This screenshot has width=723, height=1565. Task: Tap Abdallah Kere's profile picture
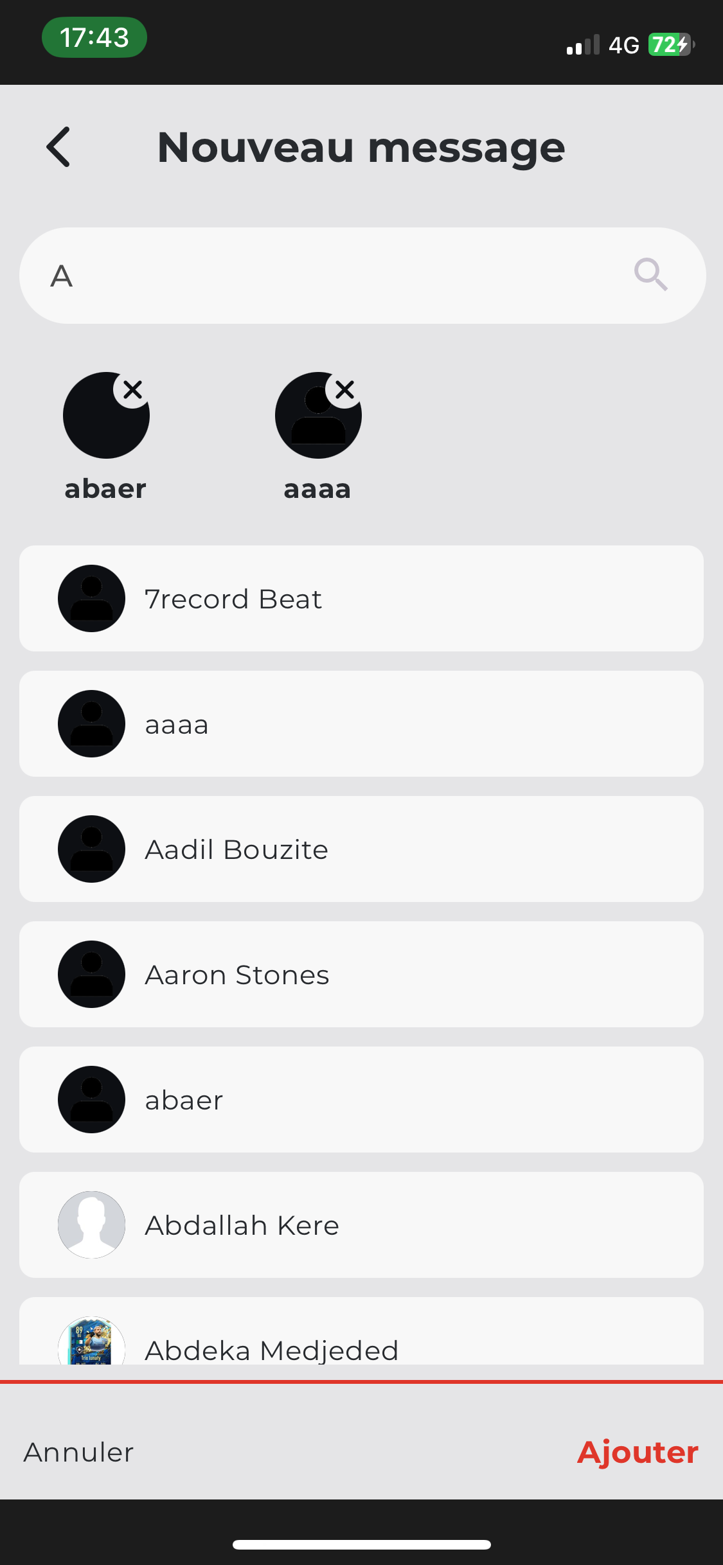[91, 1225]
